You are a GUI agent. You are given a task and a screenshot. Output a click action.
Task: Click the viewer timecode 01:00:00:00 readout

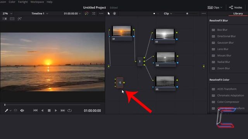[92, 111]
